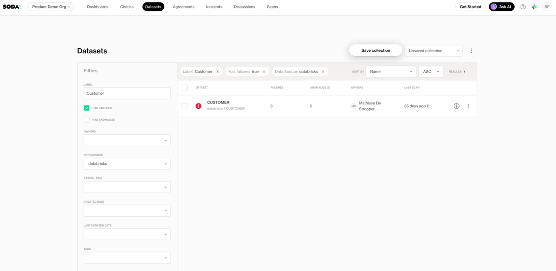The height and width of the screenshot is (271, 556).
Task: Enable the Has Anomalies checkbox
Action: click(87, 120)
